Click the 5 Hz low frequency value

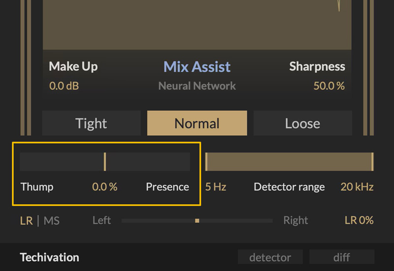coord(216,187)
